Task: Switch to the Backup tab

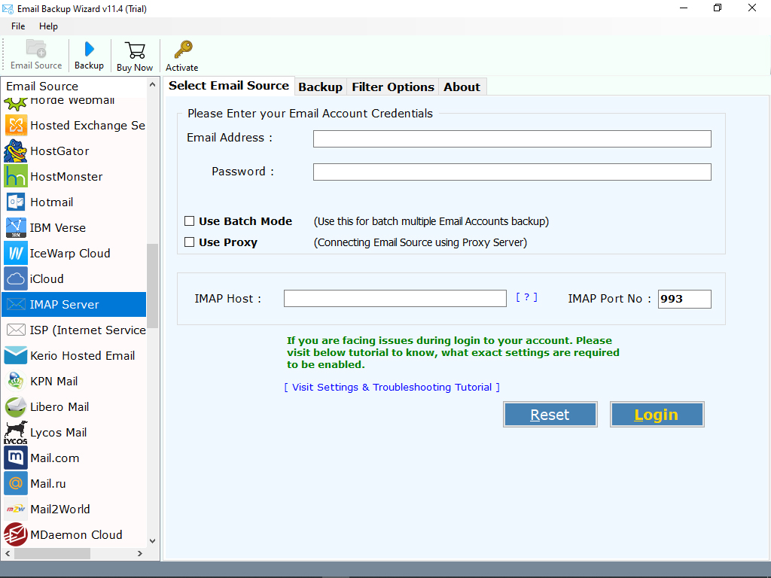Action: (321, 87)
